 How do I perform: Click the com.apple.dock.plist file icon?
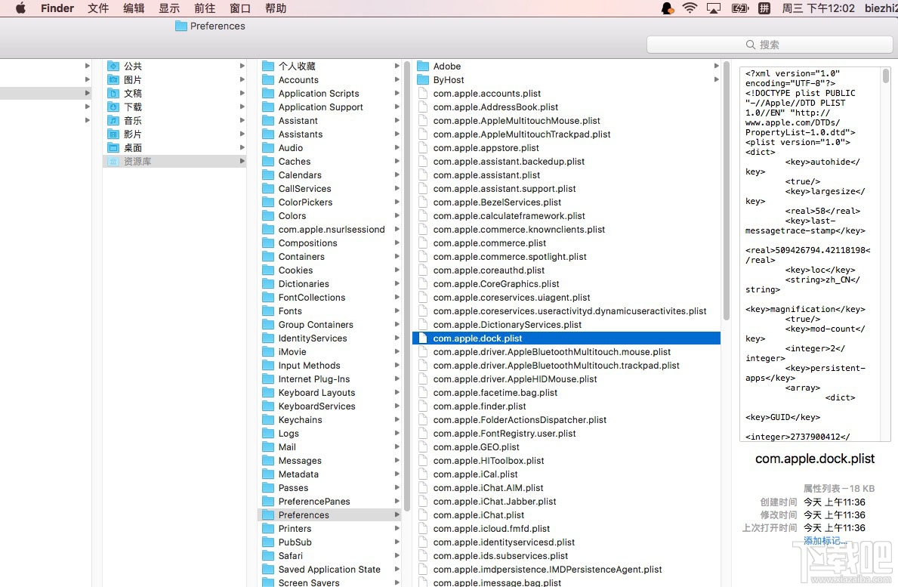pos(423,338)
